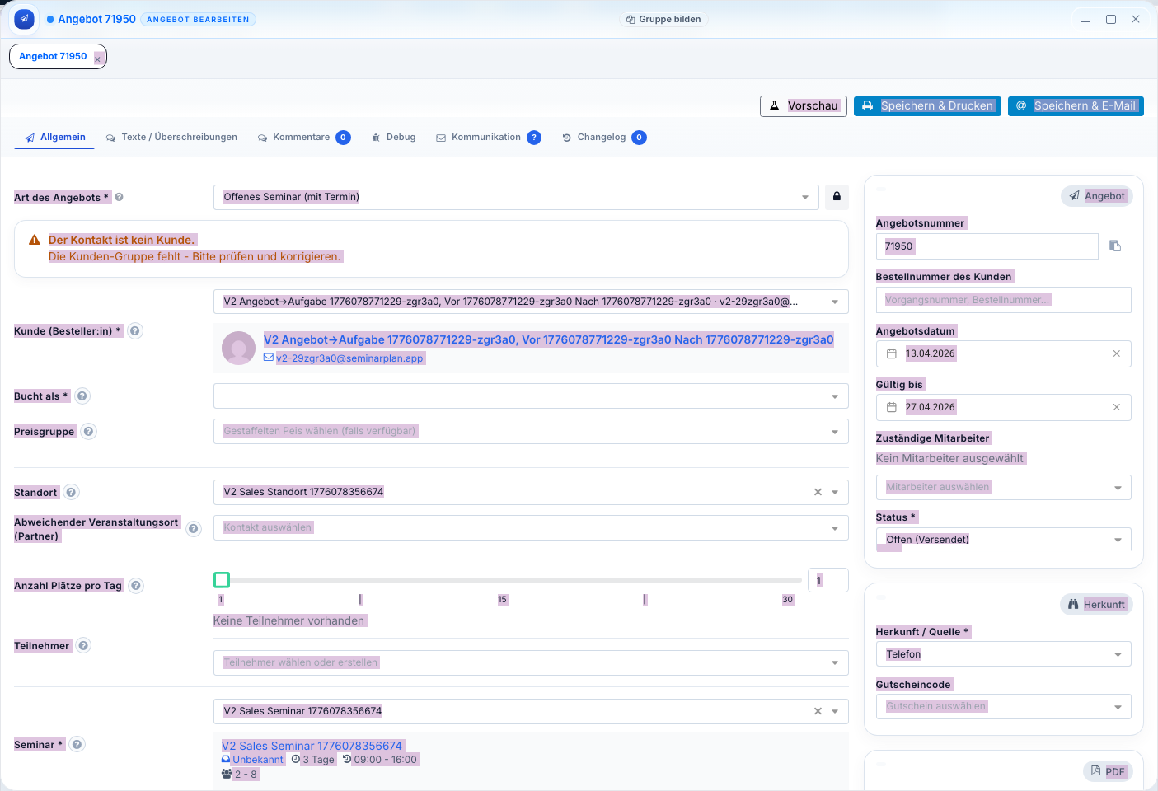The width and height of the screenshot is (1158, 791).
Task: Click the Vorschau button
Action: pyautogui.click(x=803, y=106)
